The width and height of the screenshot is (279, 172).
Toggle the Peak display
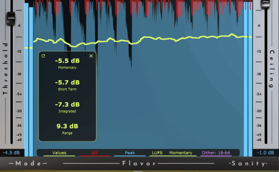point(130,153)
